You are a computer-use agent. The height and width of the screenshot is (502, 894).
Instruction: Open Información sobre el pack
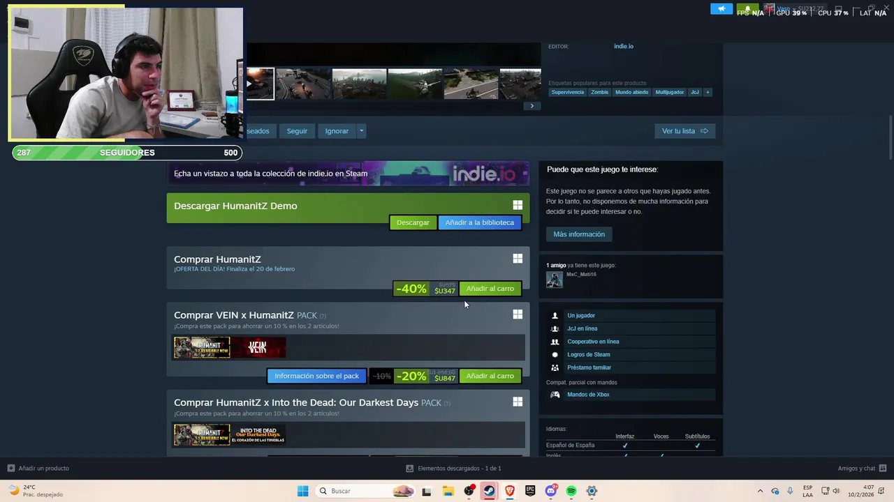point(316,376)
